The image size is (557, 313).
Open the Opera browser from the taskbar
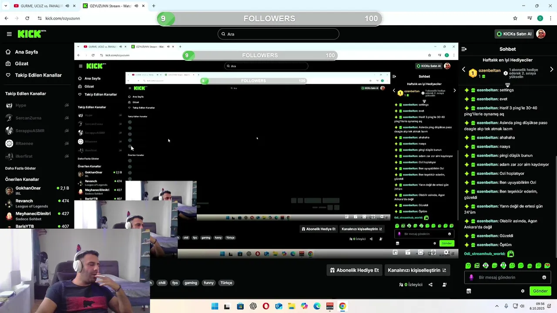(x=265, y=306)
